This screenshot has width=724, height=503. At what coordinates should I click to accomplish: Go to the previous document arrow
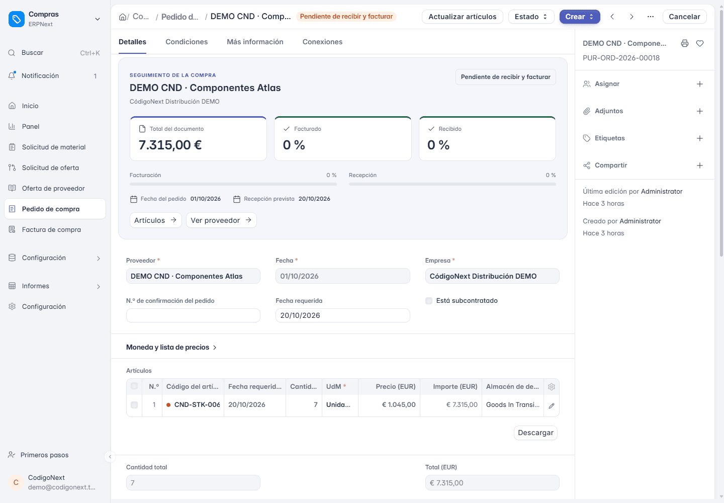click(612, 17)
